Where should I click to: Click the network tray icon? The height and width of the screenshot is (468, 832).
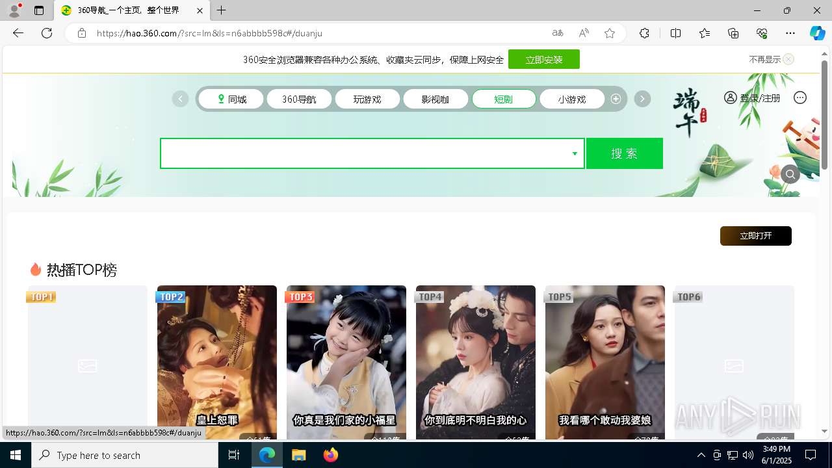[x=733, y=455]
